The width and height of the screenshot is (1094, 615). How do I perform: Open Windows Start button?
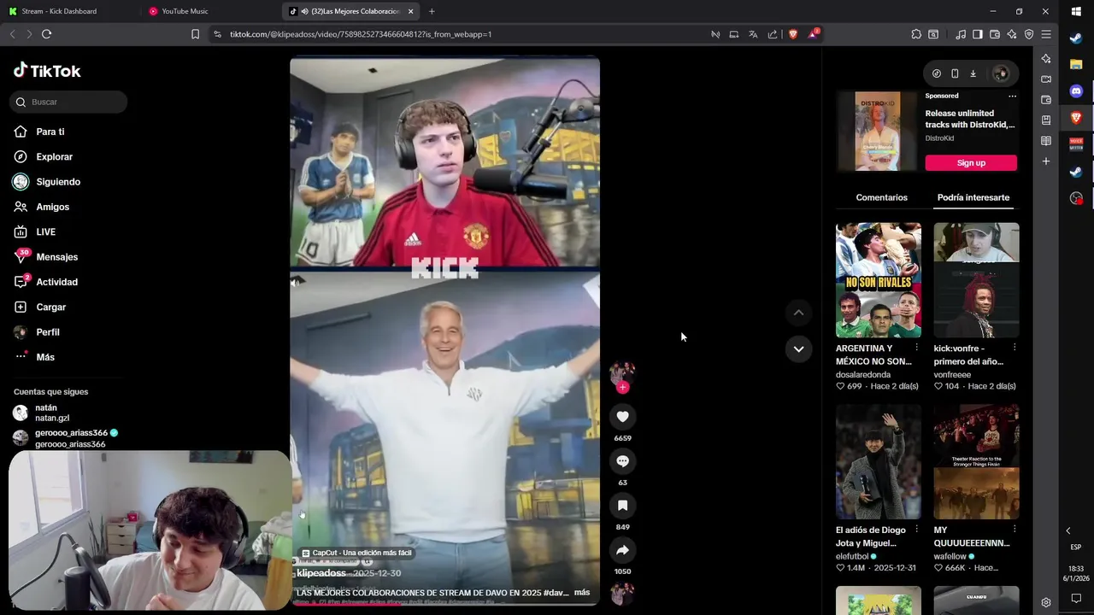click(x=1076, y=11)
